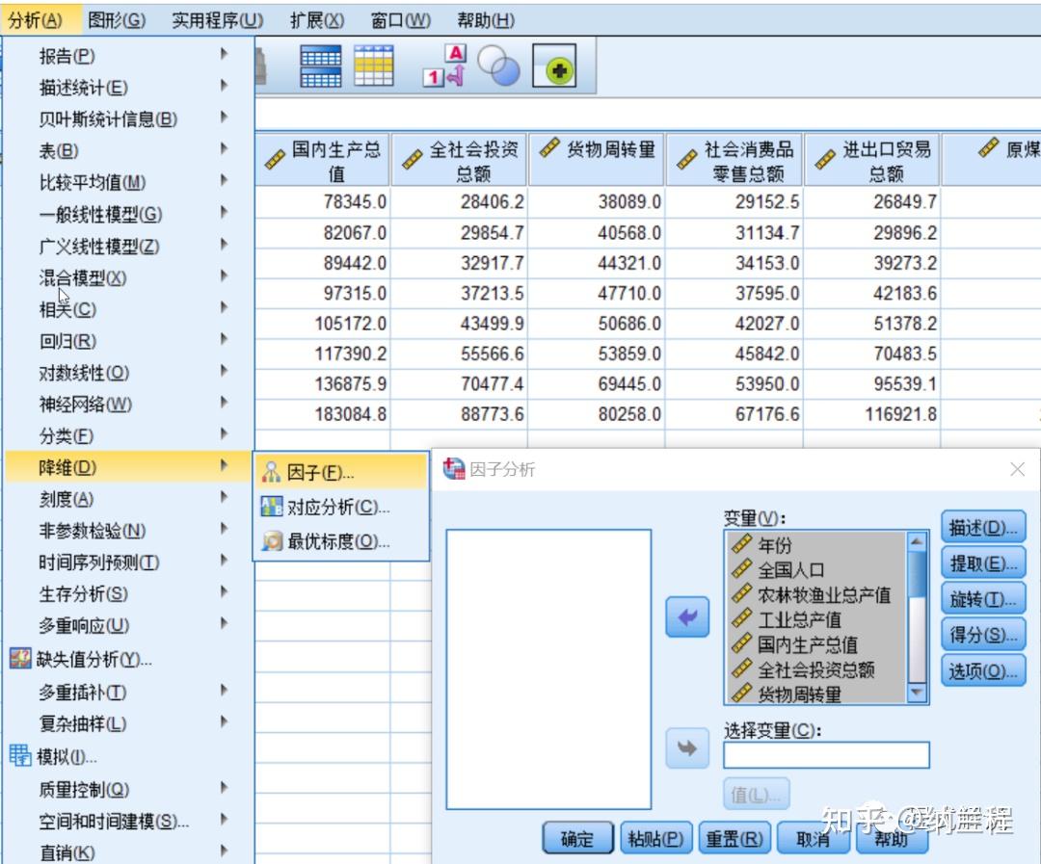
Task: Select the 对应分析(C) submenu item
Action: [340, 507]
